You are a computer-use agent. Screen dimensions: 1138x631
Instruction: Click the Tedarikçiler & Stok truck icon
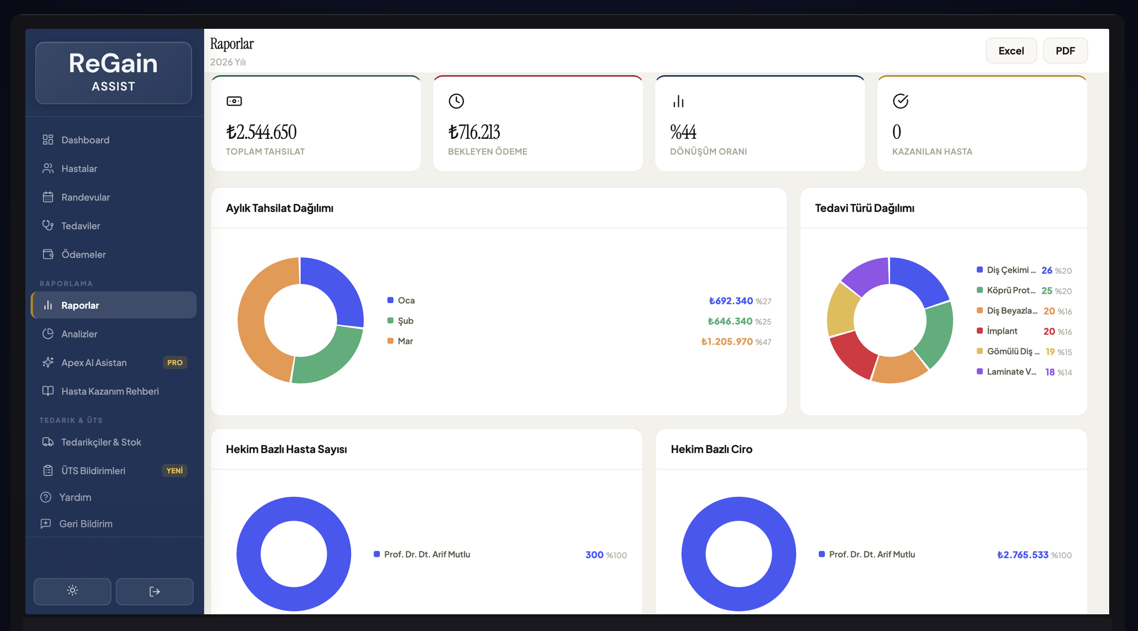(48, 442)
